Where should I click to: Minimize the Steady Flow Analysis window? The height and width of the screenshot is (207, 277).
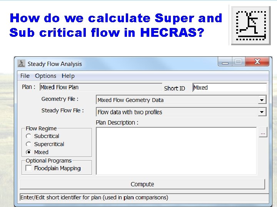coord(225,62)
